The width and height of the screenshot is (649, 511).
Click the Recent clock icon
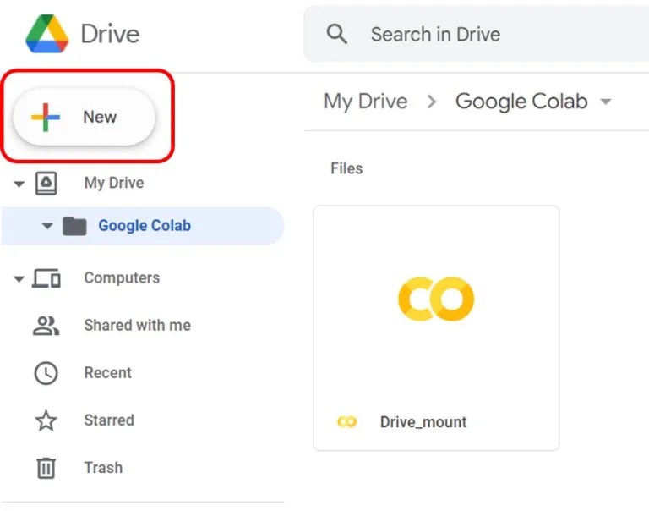[46, 373]
